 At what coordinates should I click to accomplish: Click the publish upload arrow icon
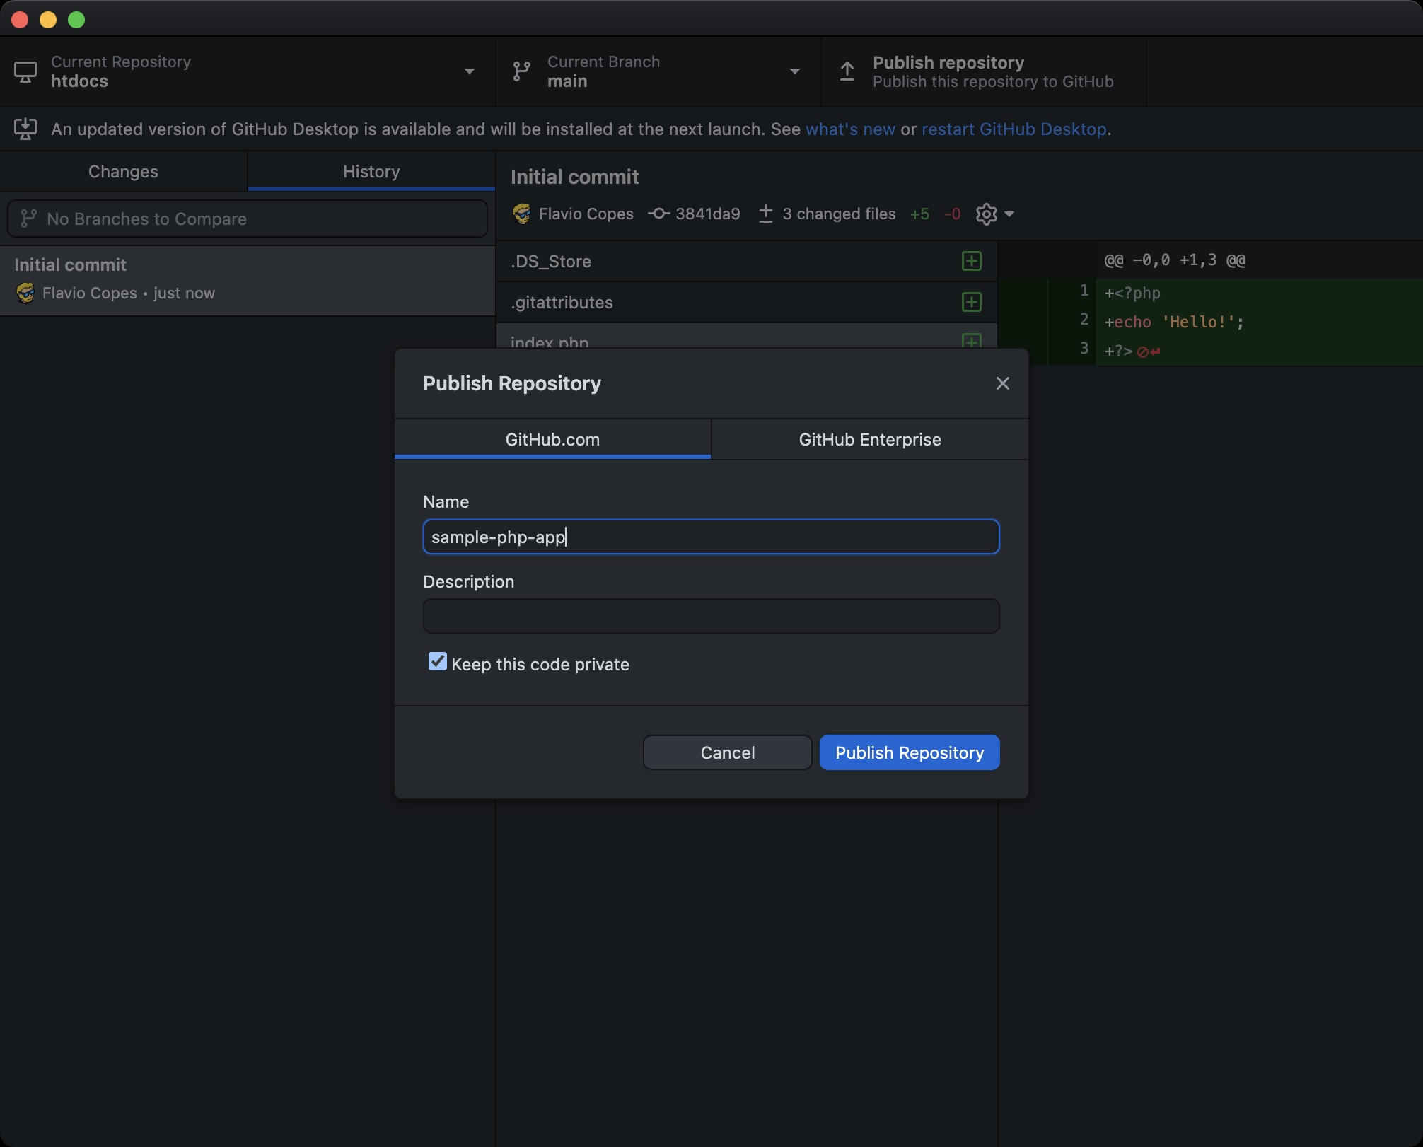(x=847, y=71)
